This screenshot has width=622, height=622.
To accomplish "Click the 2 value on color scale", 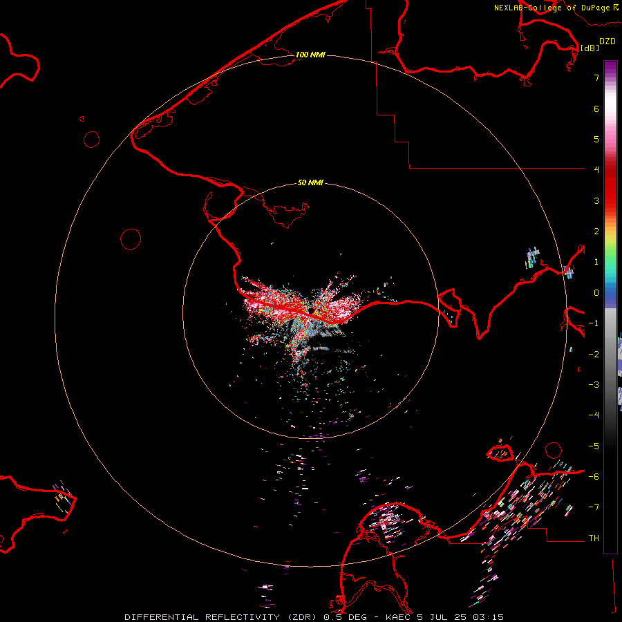I will 596,232.
